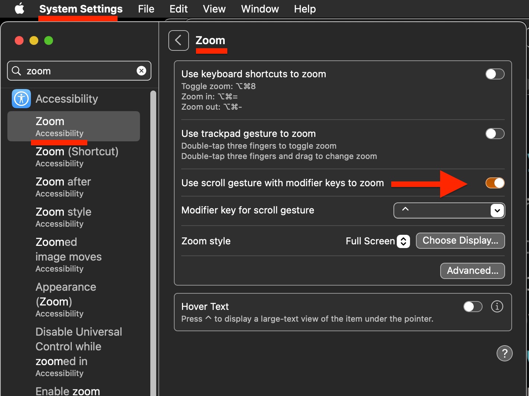Select the Zoom Accessibility result
This screenshot has width=529, height=396.
[74, 126]
